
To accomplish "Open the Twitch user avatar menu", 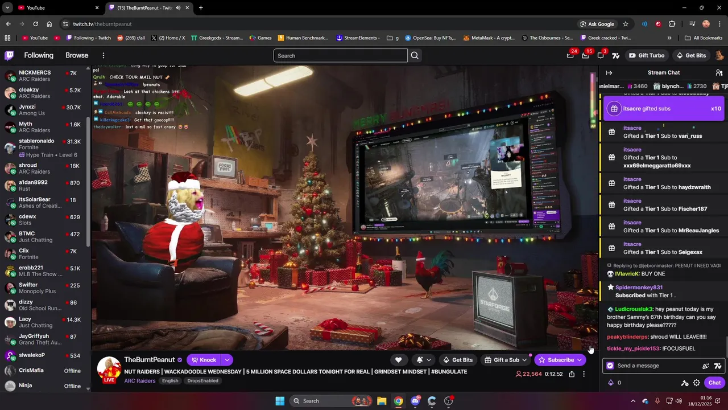I will tap(719, 55).
